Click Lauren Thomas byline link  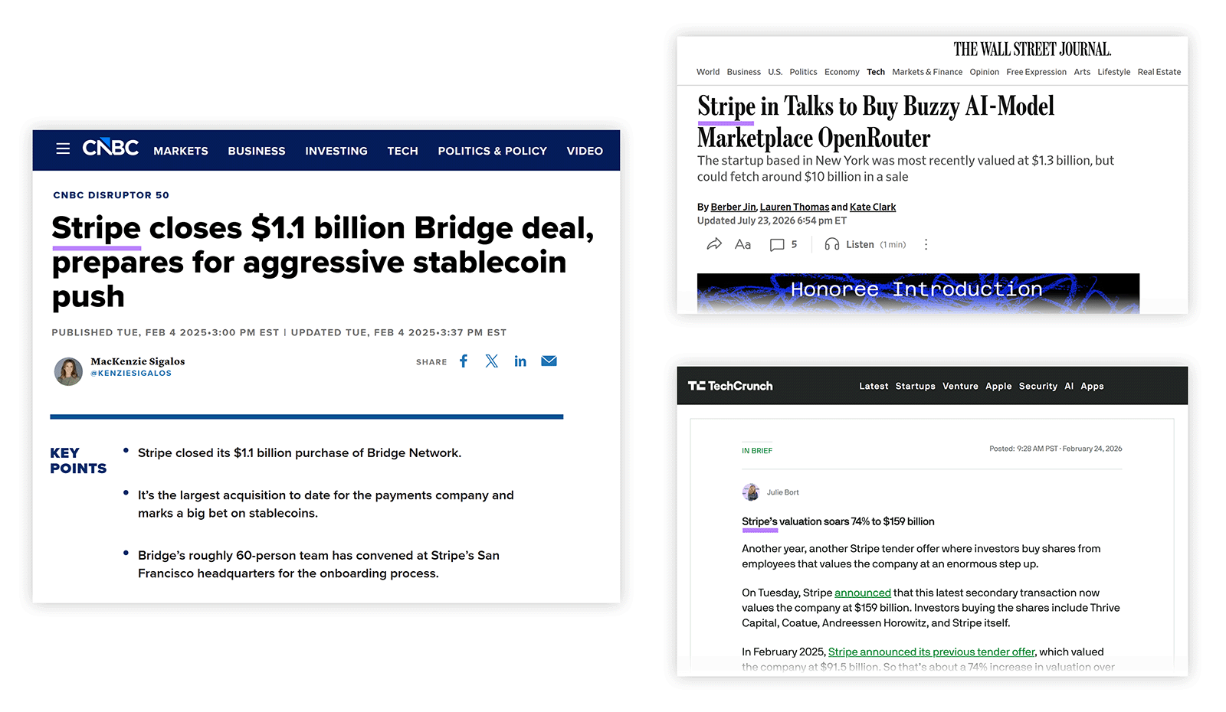coord(795,207)
